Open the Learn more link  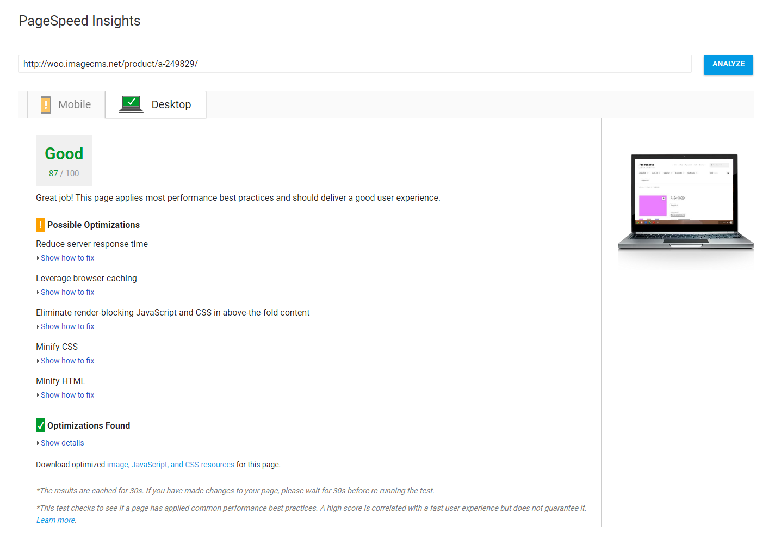click(56, 520)
